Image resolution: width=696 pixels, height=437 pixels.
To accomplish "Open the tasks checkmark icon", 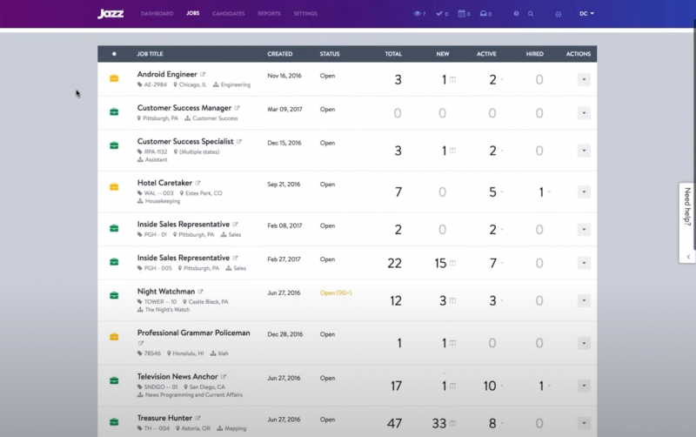I will [440, 14].
